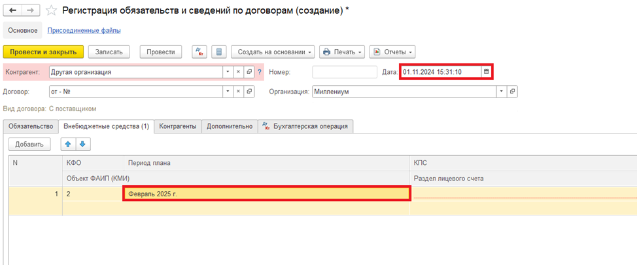Open the Контрагент record with open icon
Screen dimensions: 637x265
(249, 72)
